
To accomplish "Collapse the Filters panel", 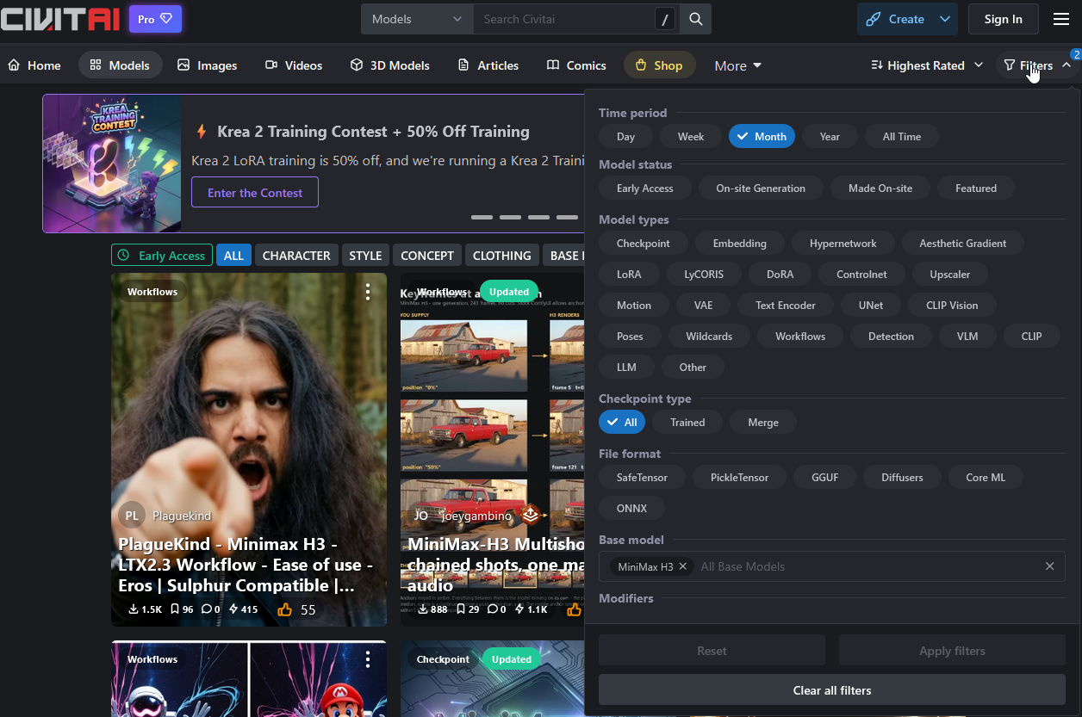I will [1037, 65].
